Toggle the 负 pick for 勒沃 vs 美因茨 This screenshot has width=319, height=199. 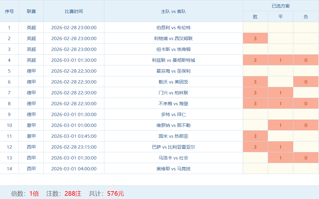(306, 82)
